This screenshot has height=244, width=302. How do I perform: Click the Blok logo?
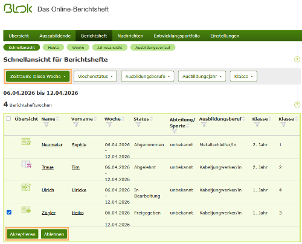tap(18, 8)
